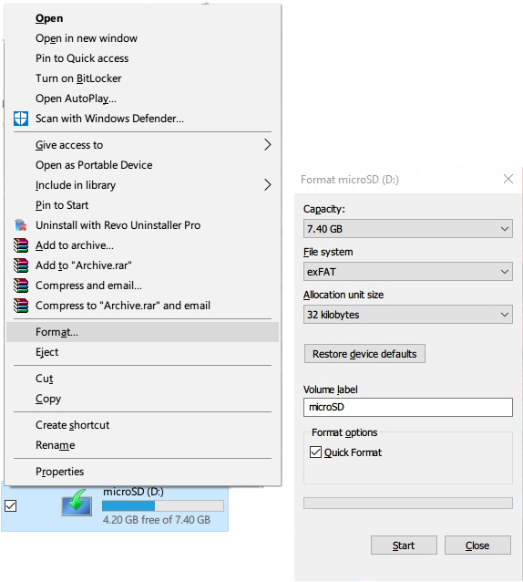This screenshot has width=523, height=582.
Task: Click the microSD (D:) drive icon
Action: (77, 503)
